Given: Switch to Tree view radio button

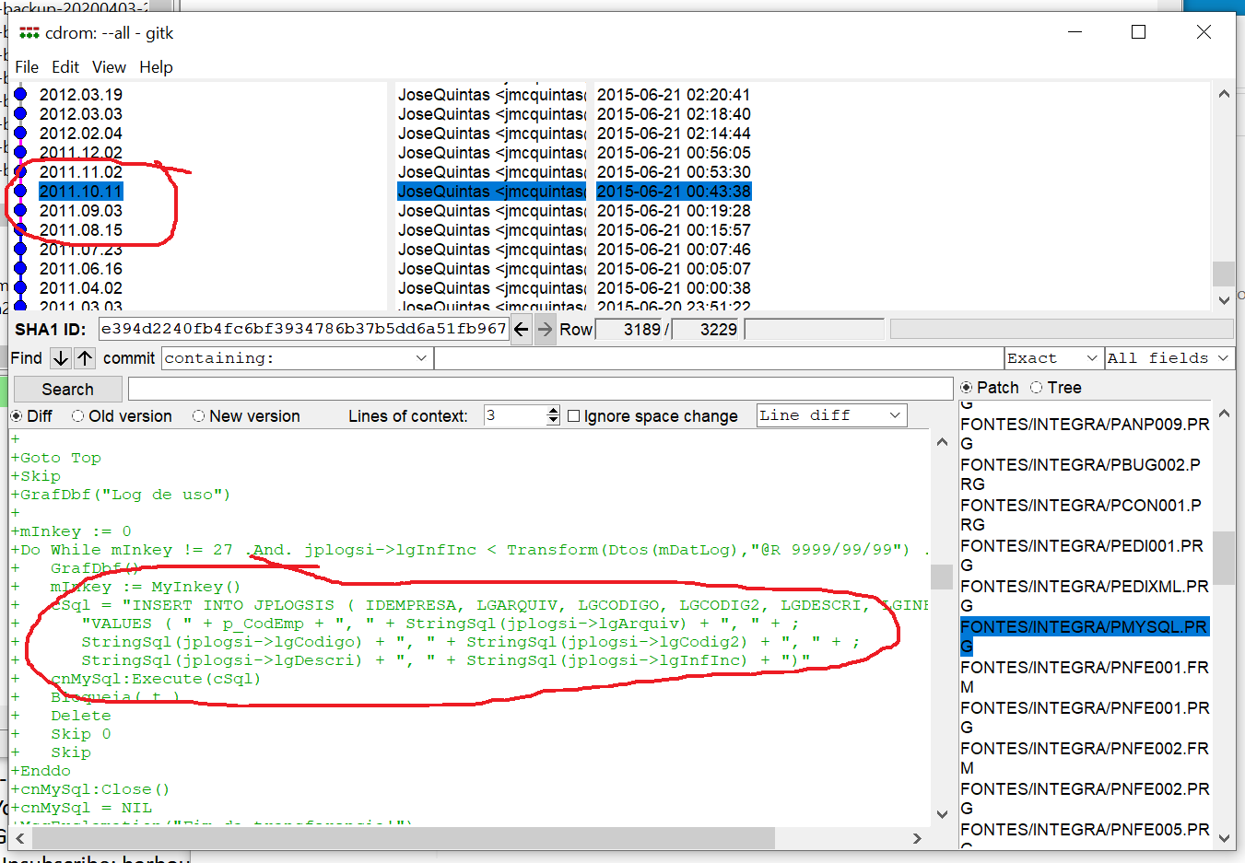Looking at the screenshot, I should [x=1037, y=388].
